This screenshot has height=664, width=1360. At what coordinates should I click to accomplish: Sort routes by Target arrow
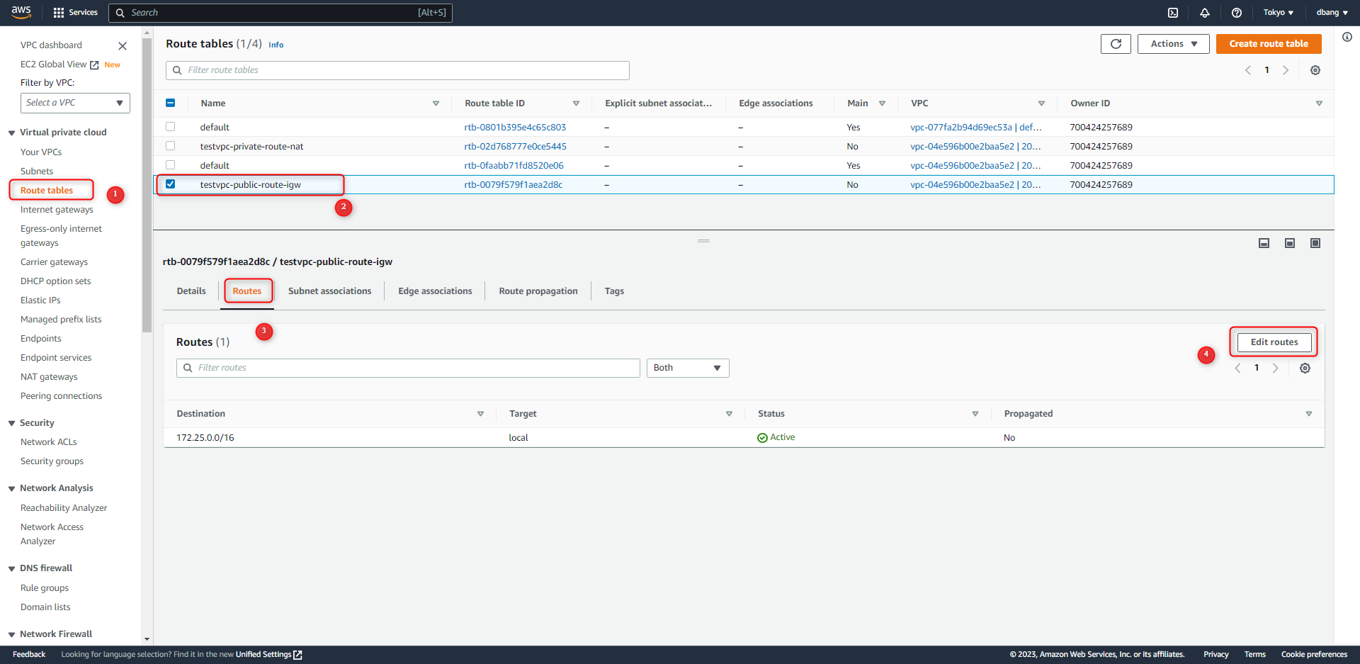point(729,414)
